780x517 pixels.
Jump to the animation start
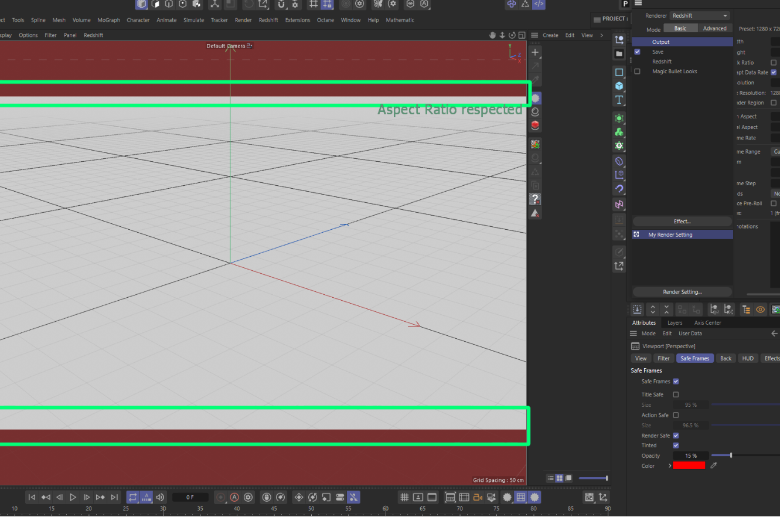[x=32, y=497]
